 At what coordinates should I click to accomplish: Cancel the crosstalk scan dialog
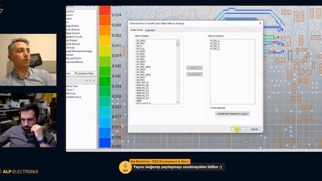coord(254,129)
